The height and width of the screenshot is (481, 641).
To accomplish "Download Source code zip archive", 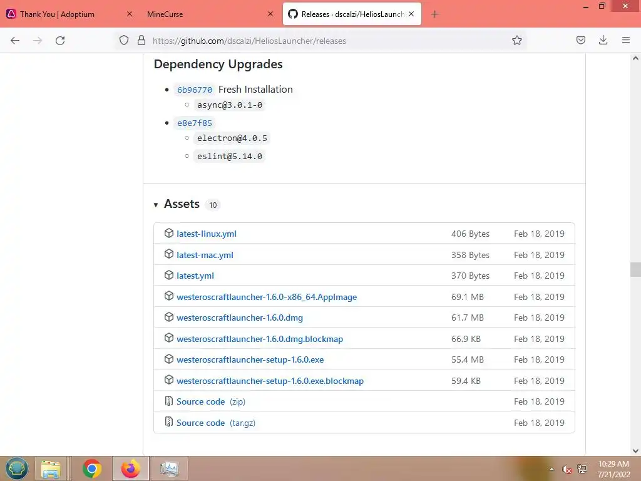I will [211, 402].
